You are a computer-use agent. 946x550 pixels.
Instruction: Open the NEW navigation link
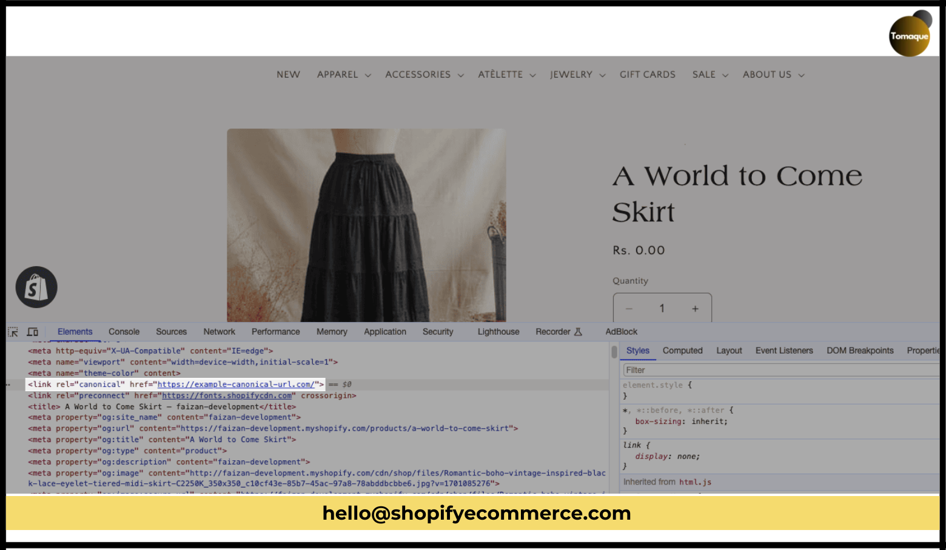click(x=288, y=75)
